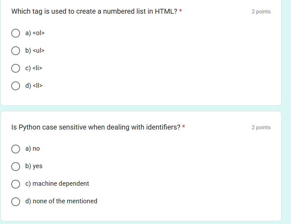Click the Python case sensitive question title
The height and width of the screenshot is (224, 291).
click(x=96, y=127)
